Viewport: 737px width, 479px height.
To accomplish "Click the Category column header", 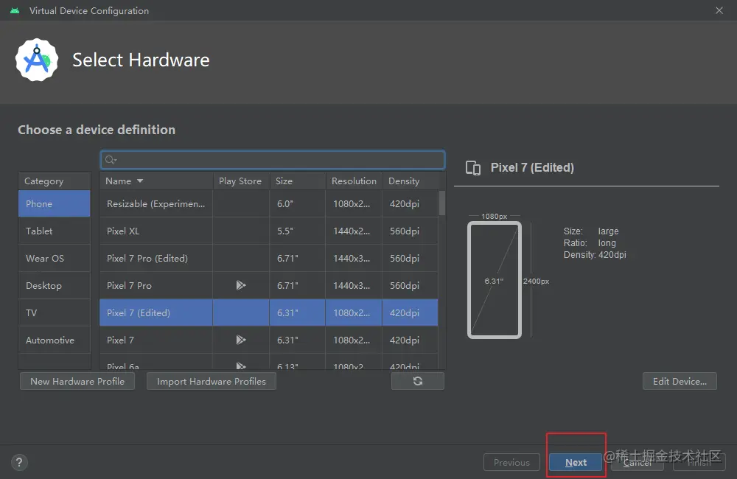I will tap(54, 181).
